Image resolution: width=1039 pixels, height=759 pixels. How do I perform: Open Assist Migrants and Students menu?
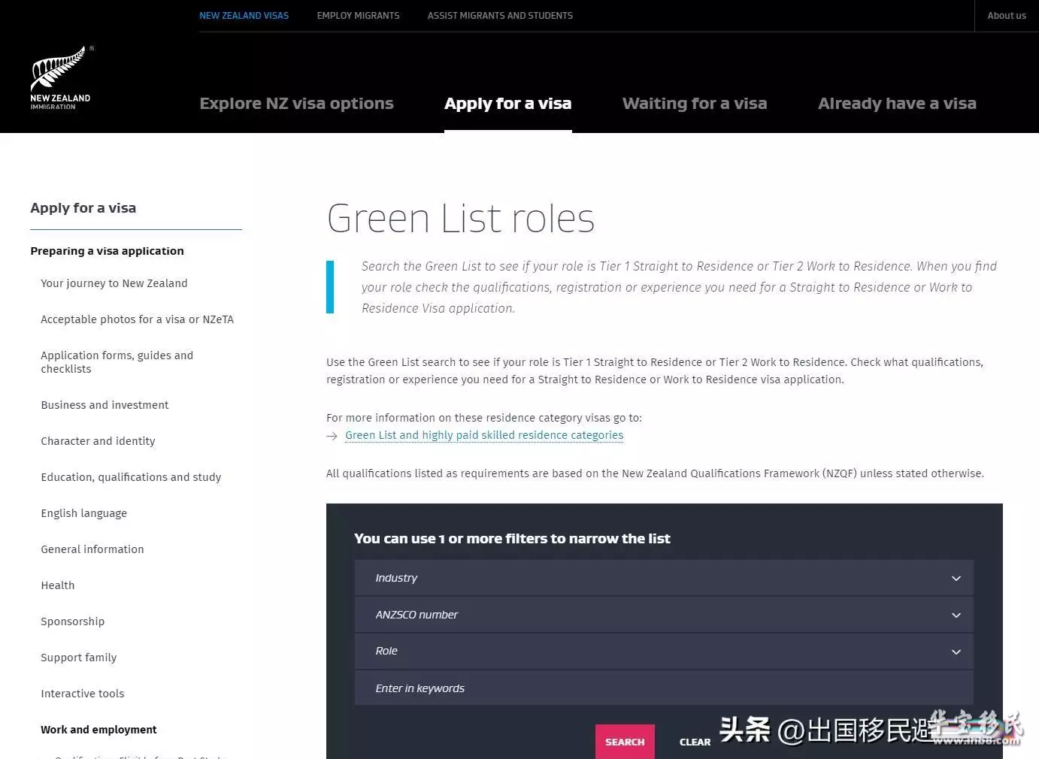point(500,16)
